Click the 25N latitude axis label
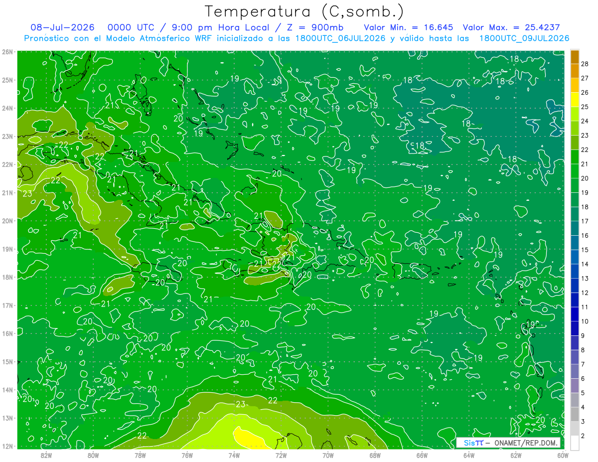 tap(7, 80)
